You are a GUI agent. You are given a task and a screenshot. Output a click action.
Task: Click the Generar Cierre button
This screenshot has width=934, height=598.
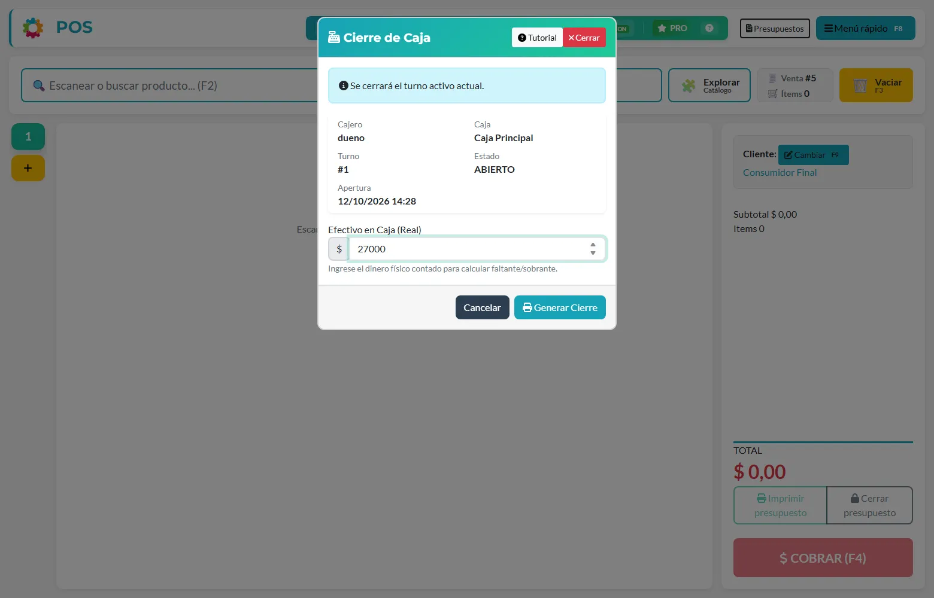click(x=560, y=307)
